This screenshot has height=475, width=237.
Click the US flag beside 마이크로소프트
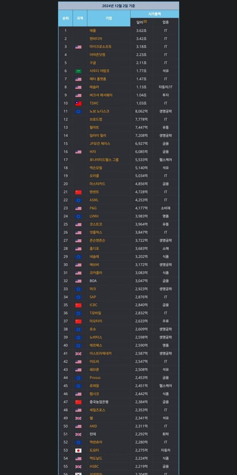point(78,47)
